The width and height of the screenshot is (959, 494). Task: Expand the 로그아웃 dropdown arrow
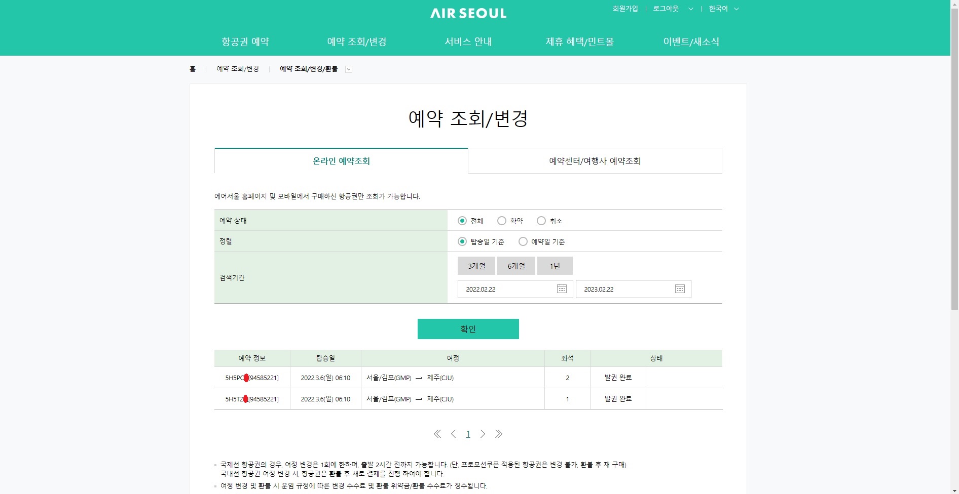pos(690,9)
